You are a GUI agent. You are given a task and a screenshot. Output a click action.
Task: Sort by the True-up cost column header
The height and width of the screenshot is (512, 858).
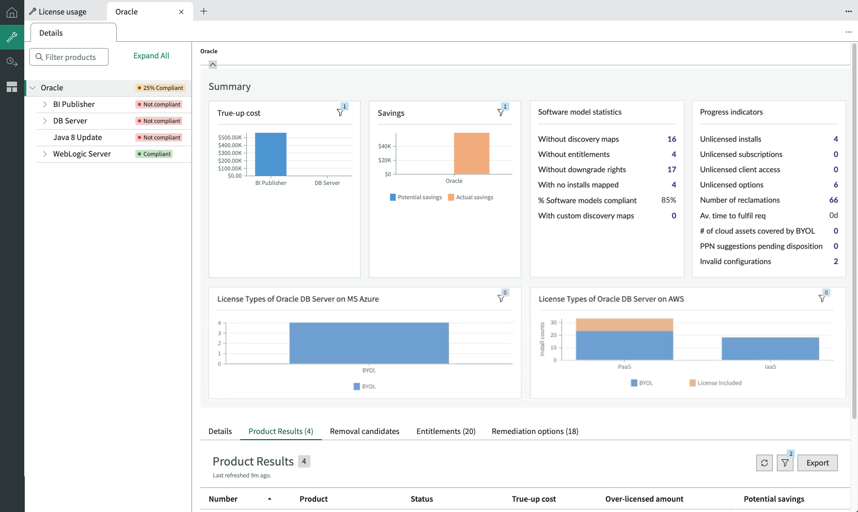[x=534, y=499]
